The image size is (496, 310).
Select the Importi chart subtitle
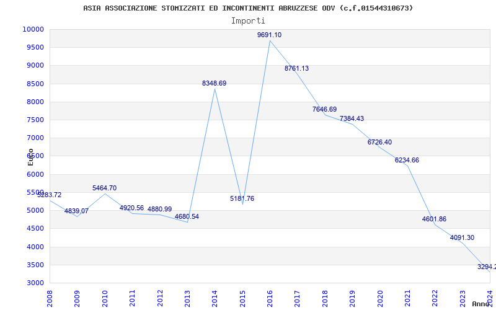248,21
